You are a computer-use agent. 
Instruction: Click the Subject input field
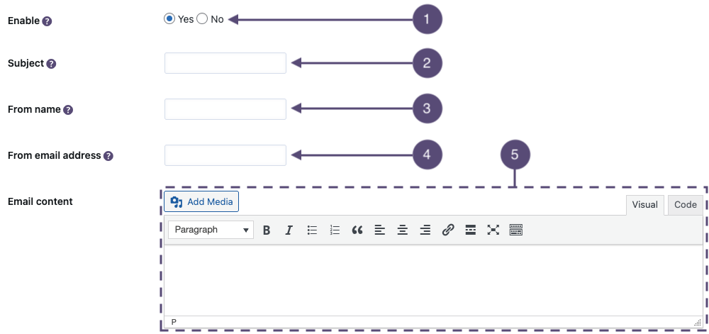click(x=225, y=63)
